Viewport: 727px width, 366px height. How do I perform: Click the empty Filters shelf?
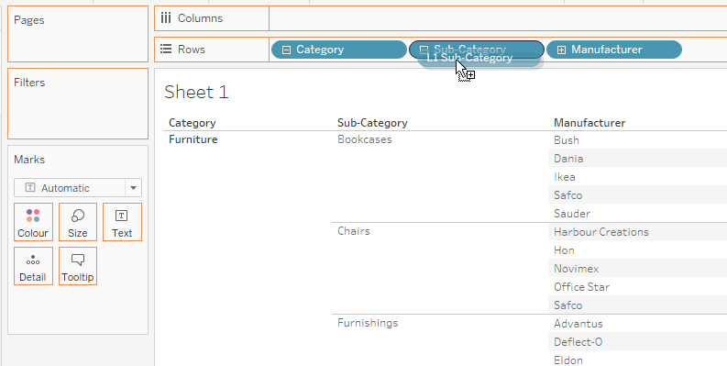(x=78, y=104)
